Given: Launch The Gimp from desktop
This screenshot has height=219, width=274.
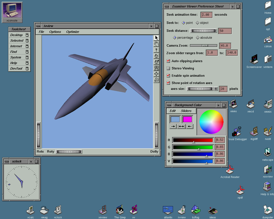Looking at the screenshot, I should (x=120, y=209).
